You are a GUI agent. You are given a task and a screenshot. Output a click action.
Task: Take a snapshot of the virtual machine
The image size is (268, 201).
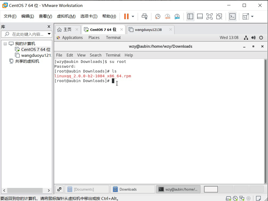pos(158,16)
